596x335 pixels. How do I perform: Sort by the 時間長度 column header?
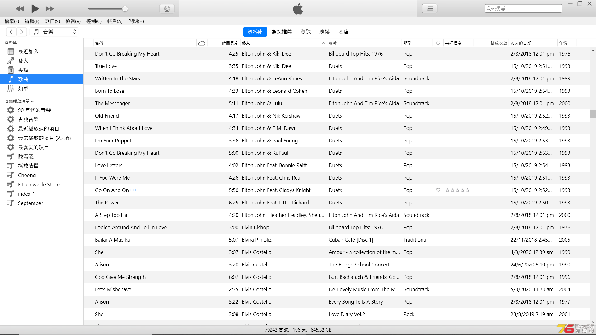(x=223, y=43)
